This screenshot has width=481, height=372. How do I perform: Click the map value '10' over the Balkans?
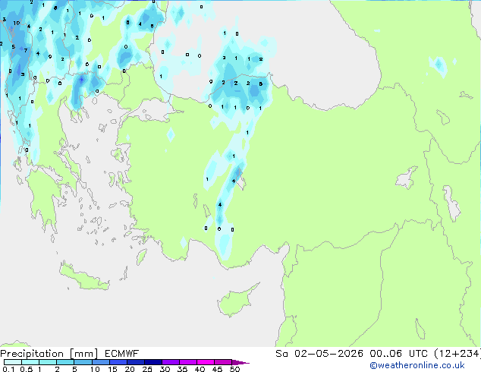click(17, 23)
